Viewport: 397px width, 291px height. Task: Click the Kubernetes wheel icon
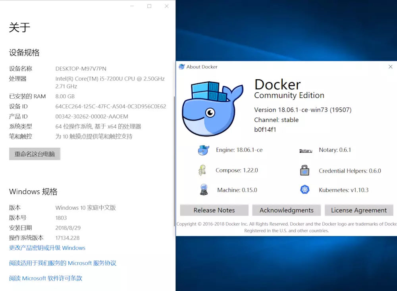click(x=304, y=190)
